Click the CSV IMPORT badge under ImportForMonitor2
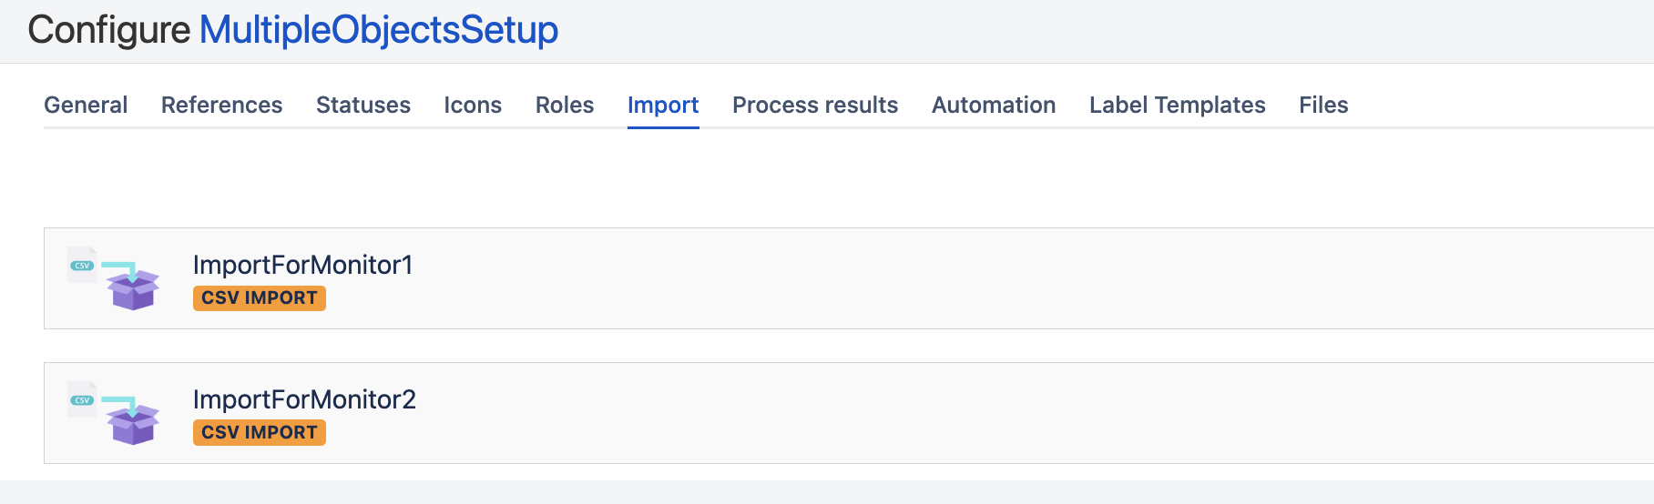 click(259, 433)
